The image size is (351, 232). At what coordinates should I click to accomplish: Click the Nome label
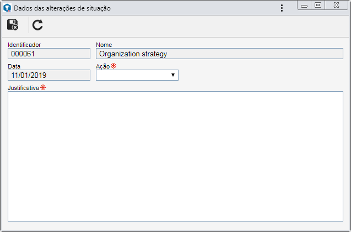point(104,45)
